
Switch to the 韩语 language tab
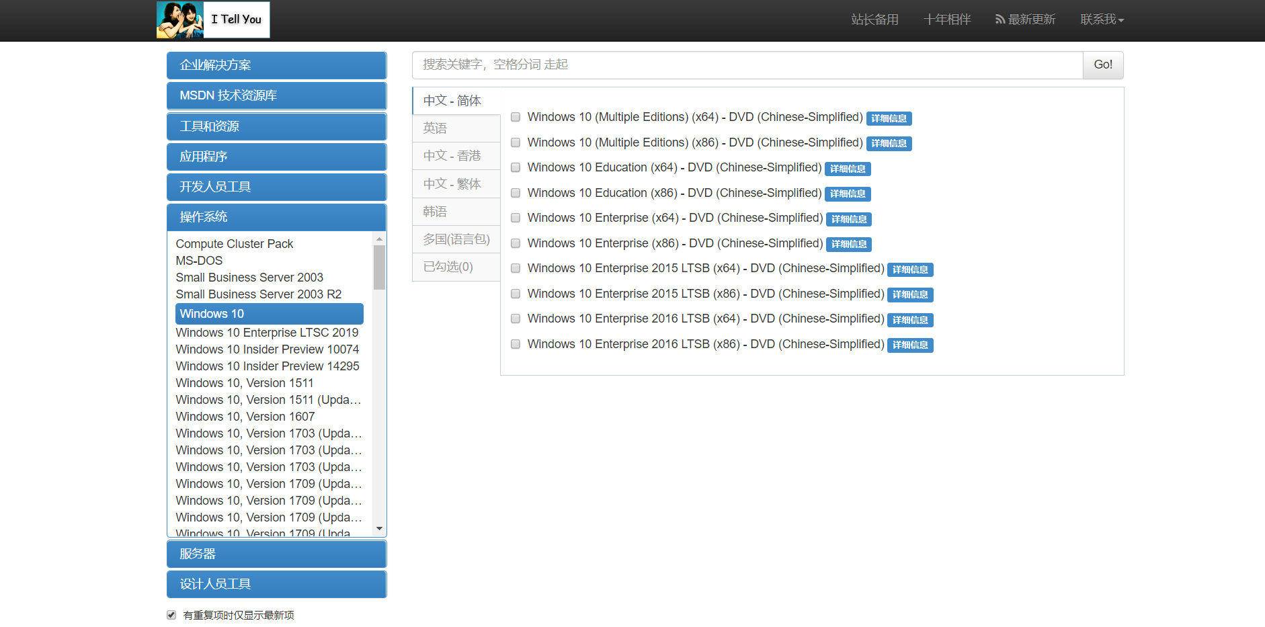tap(456, 212)
